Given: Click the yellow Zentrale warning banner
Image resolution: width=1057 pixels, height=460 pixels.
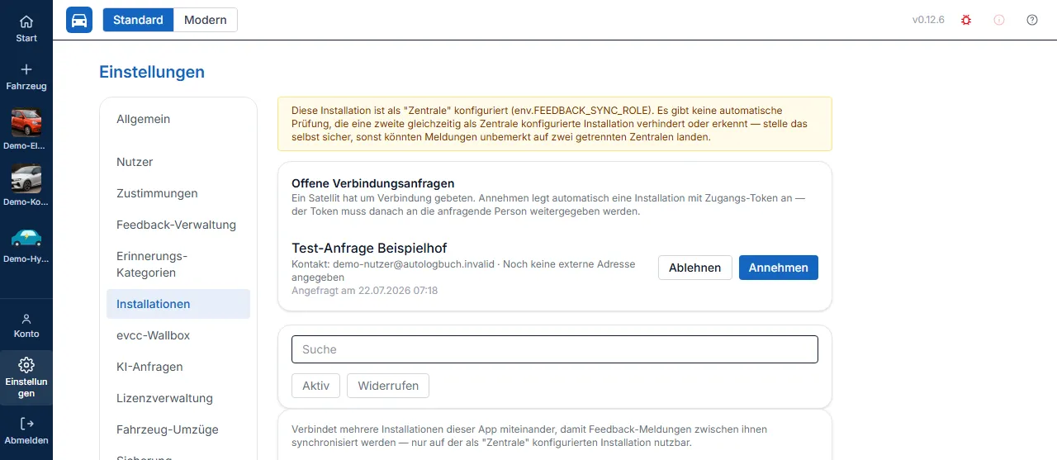Looking at the screenshot, I should click(555, 124).
